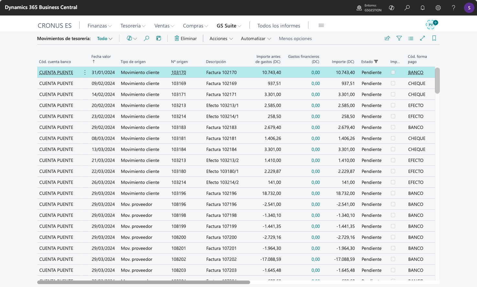Expand the Todo view dropdown
This screenshot has width=477, height=287.
105,38
